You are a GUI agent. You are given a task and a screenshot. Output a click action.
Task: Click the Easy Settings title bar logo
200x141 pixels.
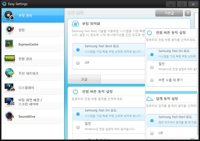(4, 4)
